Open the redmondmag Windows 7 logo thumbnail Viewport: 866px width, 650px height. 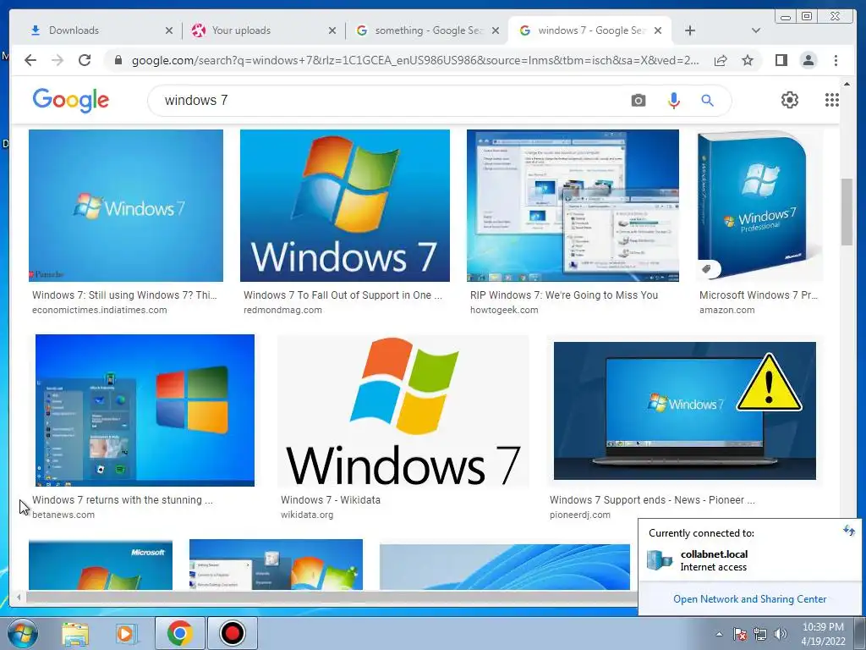coord(345,206)
